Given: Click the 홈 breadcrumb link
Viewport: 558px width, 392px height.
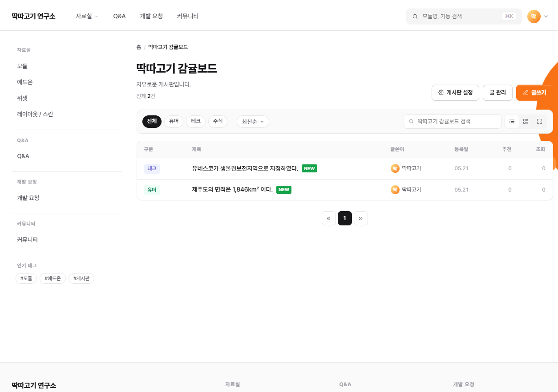Looking at the screenshot, I should pos(139,47).
